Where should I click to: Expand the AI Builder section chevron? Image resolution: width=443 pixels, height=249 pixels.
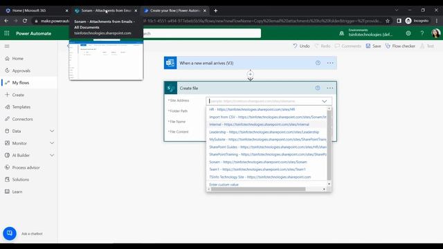(x=52, y=155)
